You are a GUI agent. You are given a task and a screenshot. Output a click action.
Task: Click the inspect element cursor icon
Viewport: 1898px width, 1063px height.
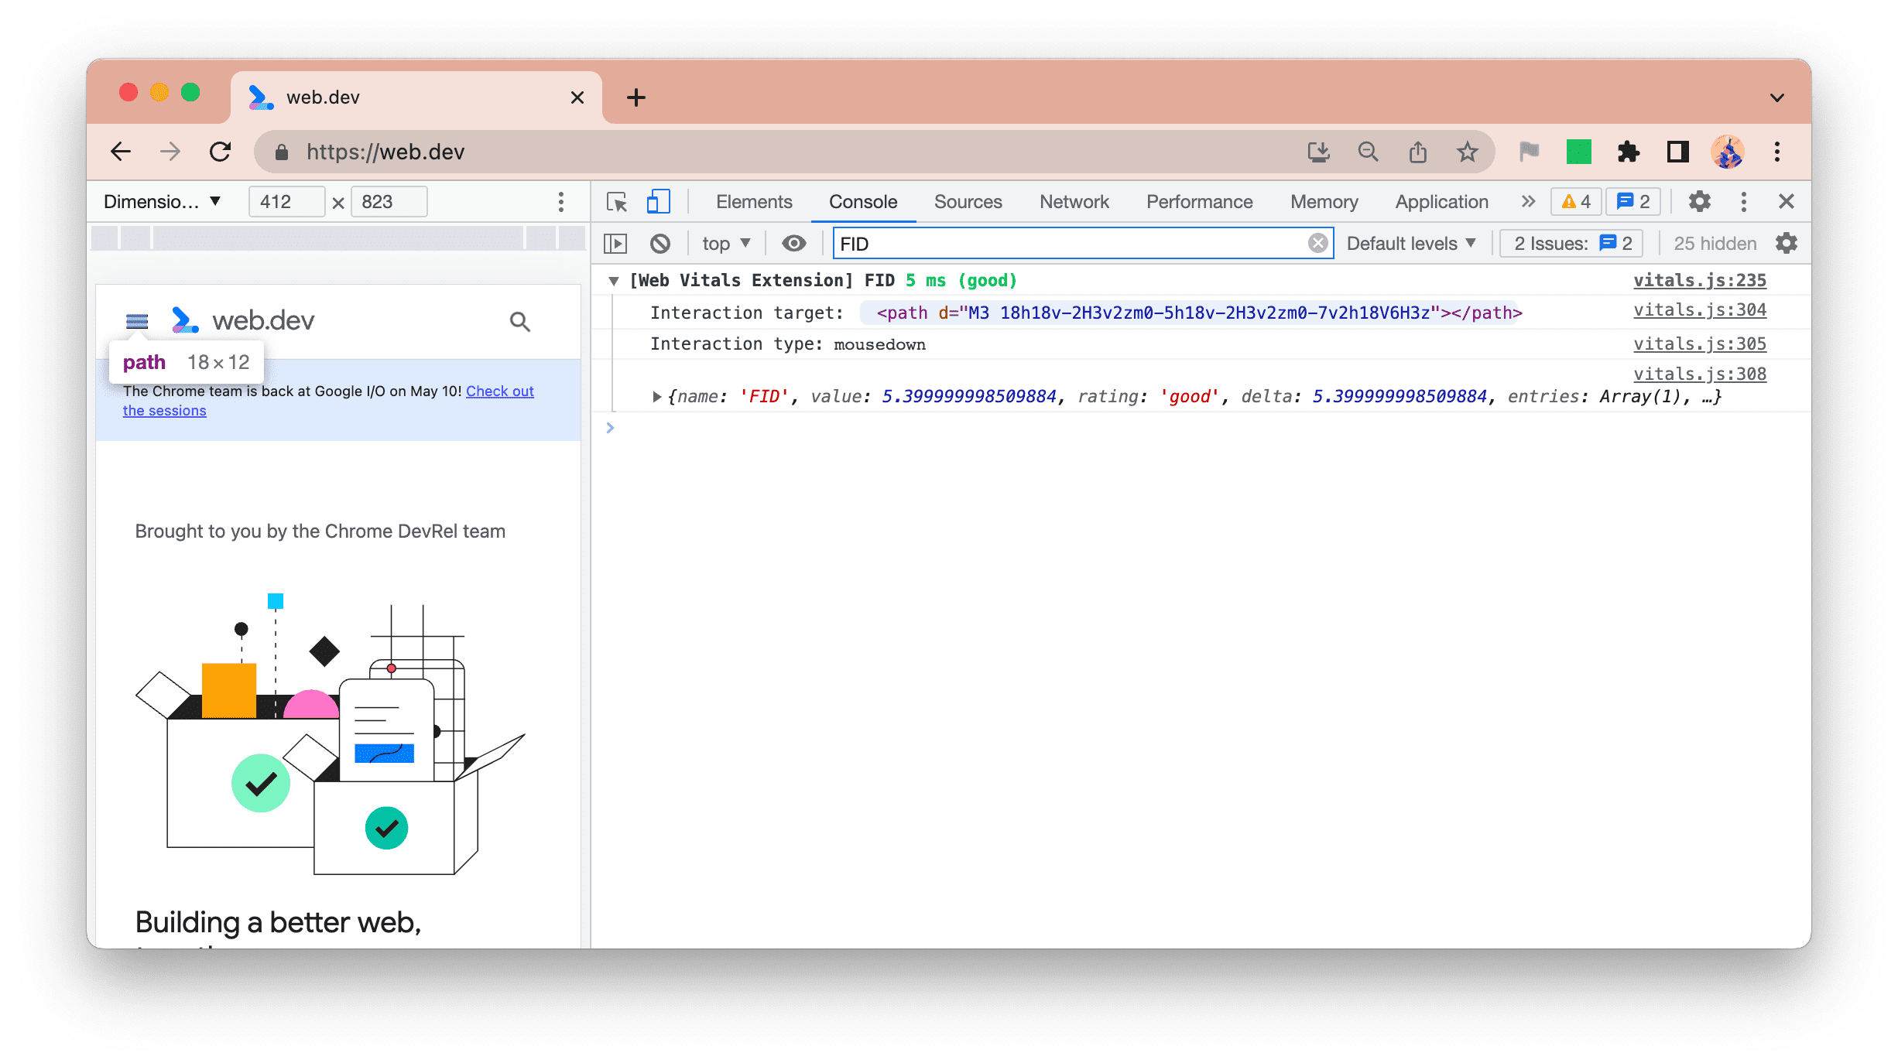pyautogui.click(x=618, y=200)
